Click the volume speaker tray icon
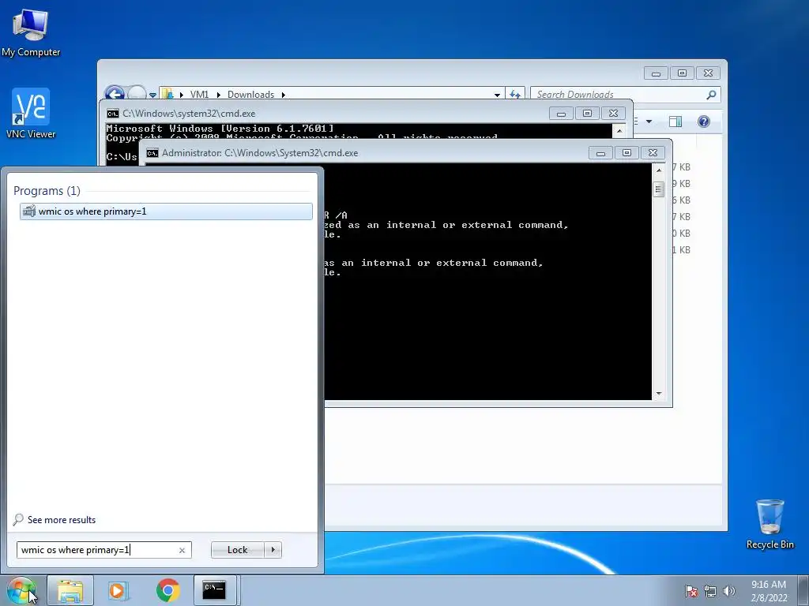The width and height of the screenshot is (809, 606). tap(728, 591)
